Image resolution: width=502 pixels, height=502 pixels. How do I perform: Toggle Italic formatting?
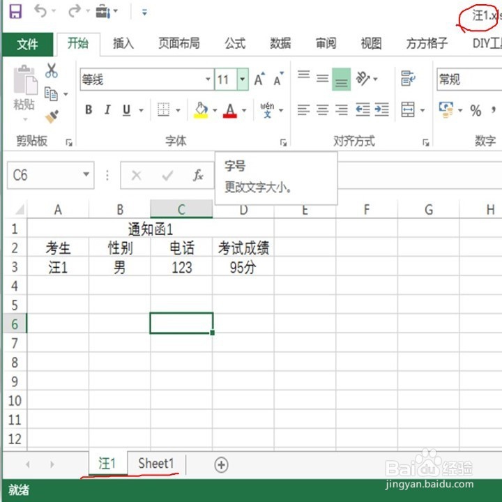tap(107, 110)
